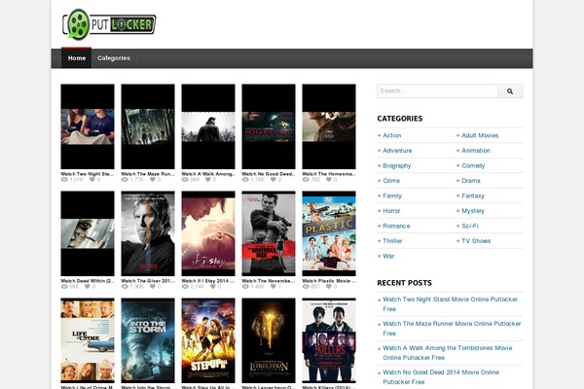Open the Drama category
Viewport: 584px width, 389px height.
(471, 181)
